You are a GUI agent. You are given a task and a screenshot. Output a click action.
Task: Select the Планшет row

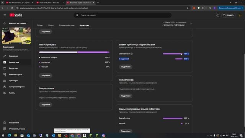pos(74,67)
